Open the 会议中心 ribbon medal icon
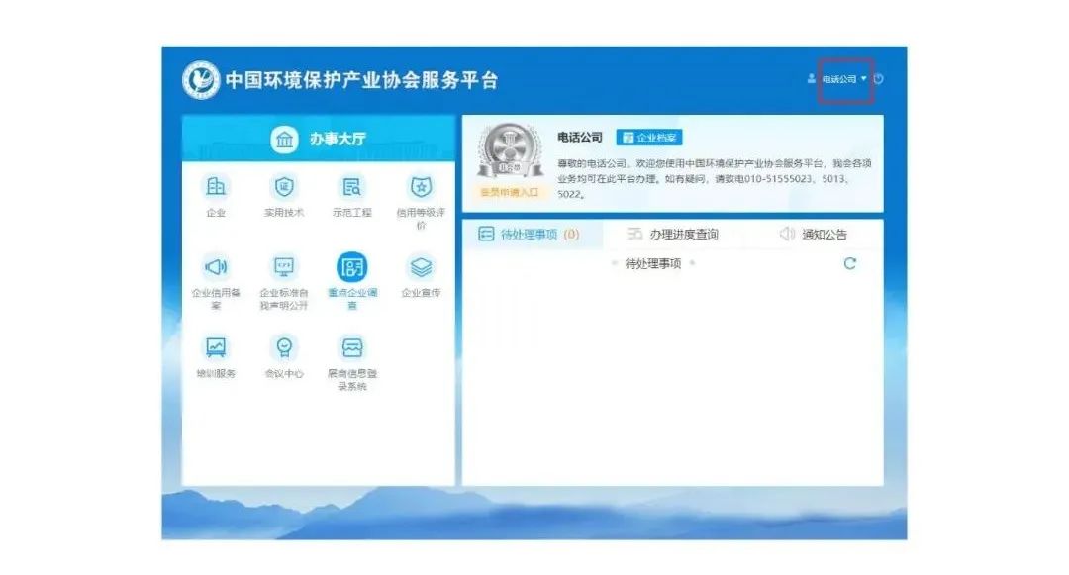 point(284,347)
